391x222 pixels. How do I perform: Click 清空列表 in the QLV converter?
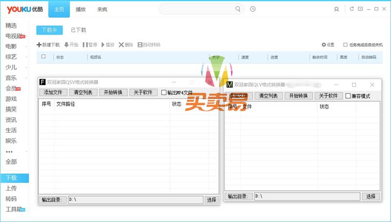[268, 96]
